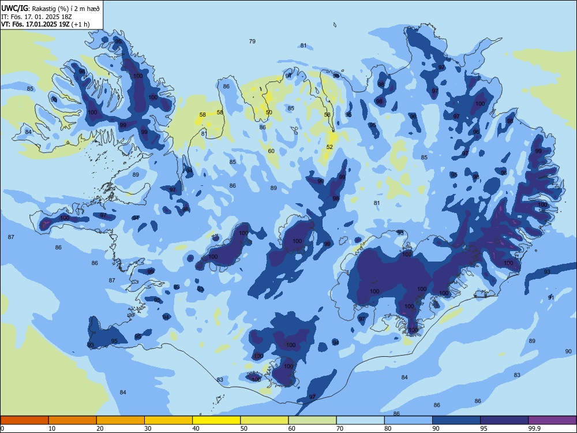Click the humidity value "52" in the yellow northern area
This screenshot has height=433, width=577.
(329, 147)
